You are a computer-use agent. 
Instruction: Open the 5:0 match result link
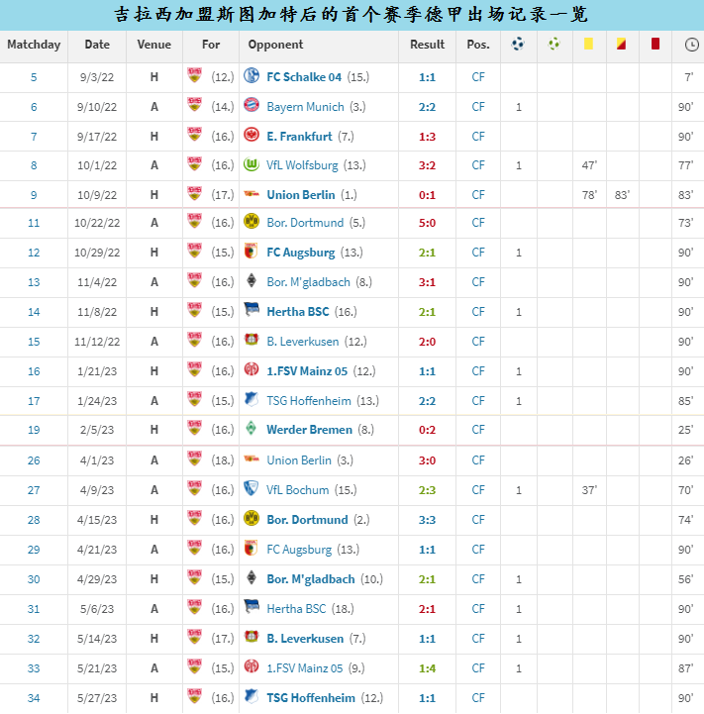pyautogui.click(x=427, y=223)
